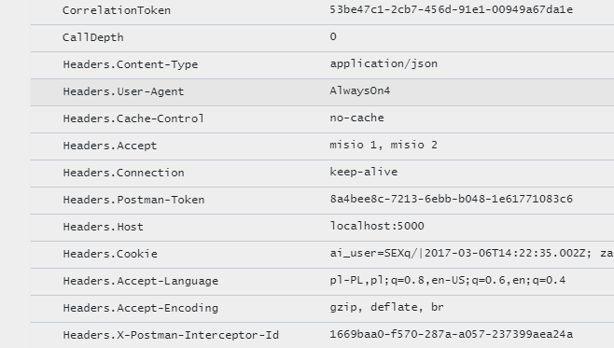Viewport: 614px width, 348px height.
Task: Click the application/json value
Action: [x=384, y=63]
